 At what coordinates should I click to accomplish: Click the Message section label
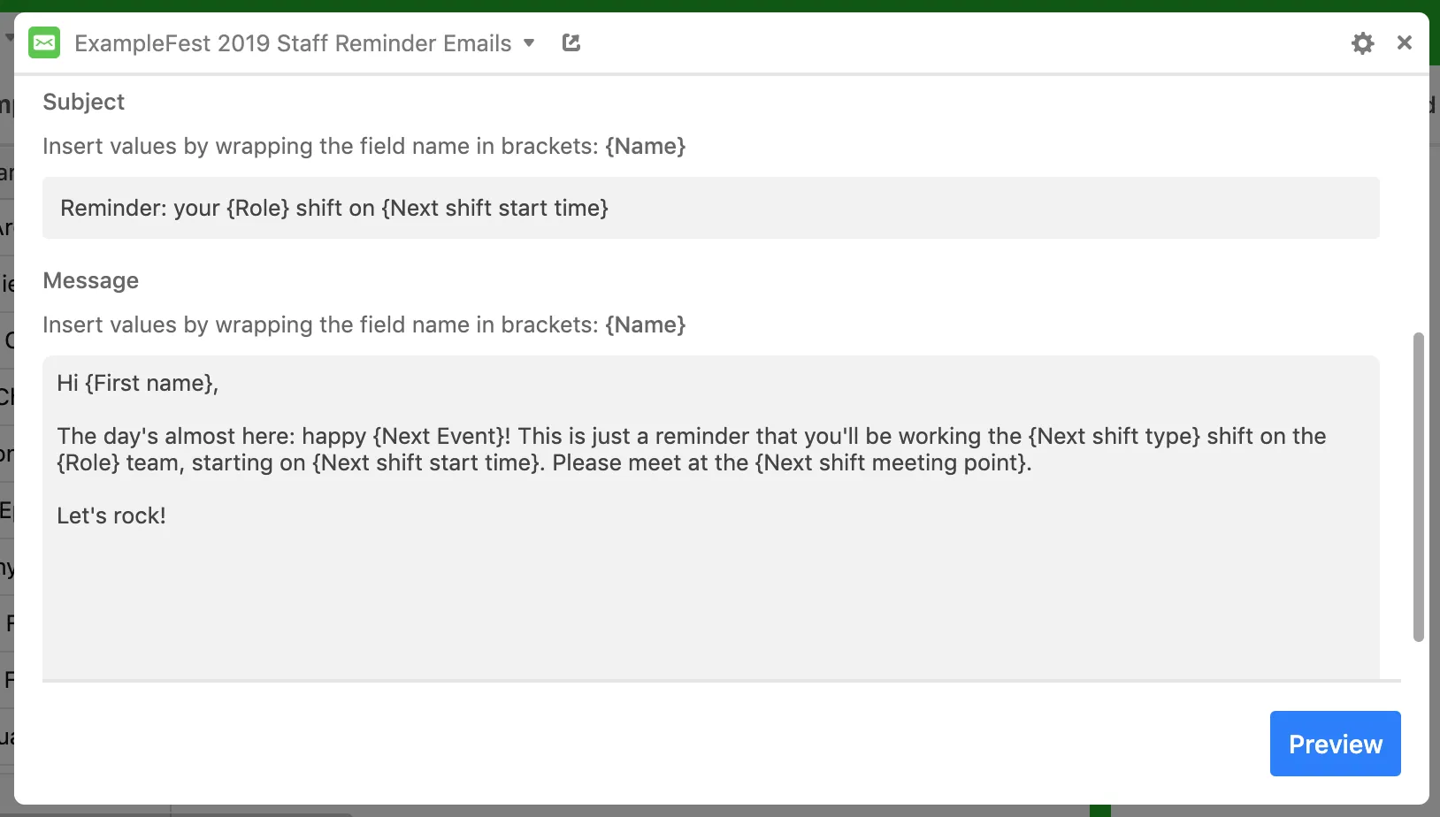tap(91, 280)
